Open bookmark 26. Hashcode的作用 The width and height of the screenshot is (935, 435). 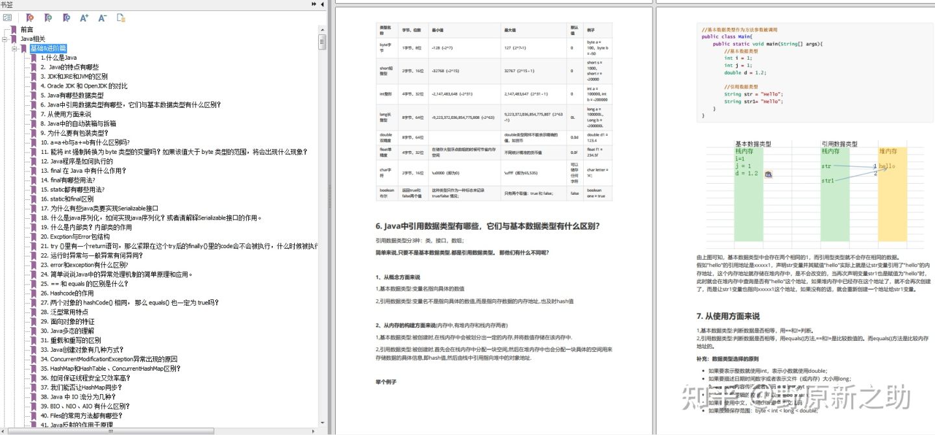pyautogui.click(x=67, y=293)
